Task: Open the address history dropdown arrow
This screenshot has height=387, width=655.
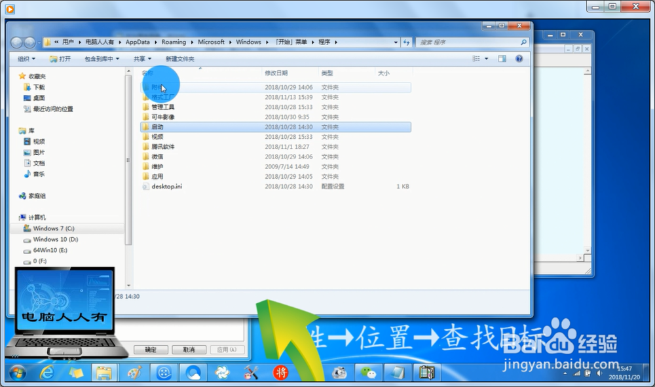Action: tap(396, 42)
